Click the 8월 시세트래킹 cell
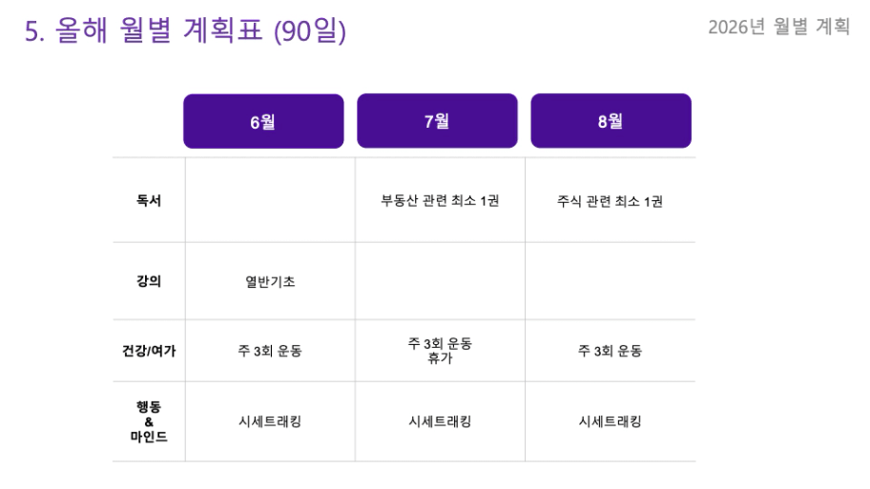The width and height of the screenshot is (870, 489). point(610,421)
